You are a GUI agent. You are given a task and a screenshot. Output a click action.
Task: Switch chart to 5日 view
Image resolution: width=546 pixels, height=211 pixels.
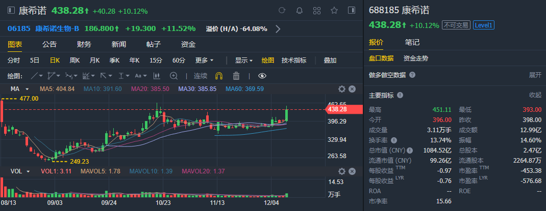(35, 60)
